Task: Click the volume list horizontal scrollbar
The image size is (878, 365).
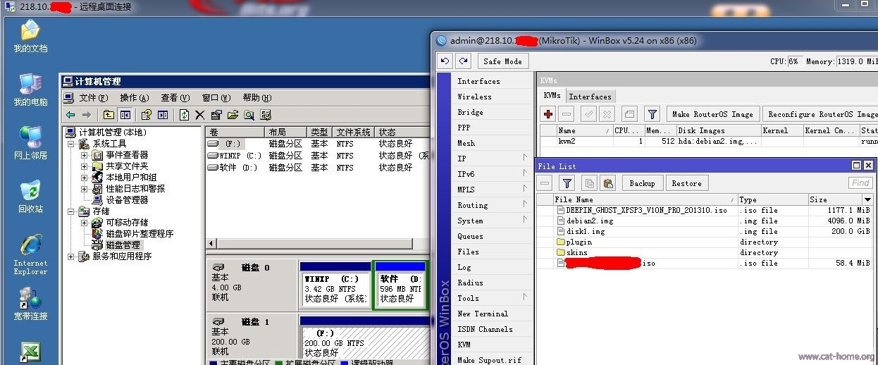Action: tap(317, 244)
